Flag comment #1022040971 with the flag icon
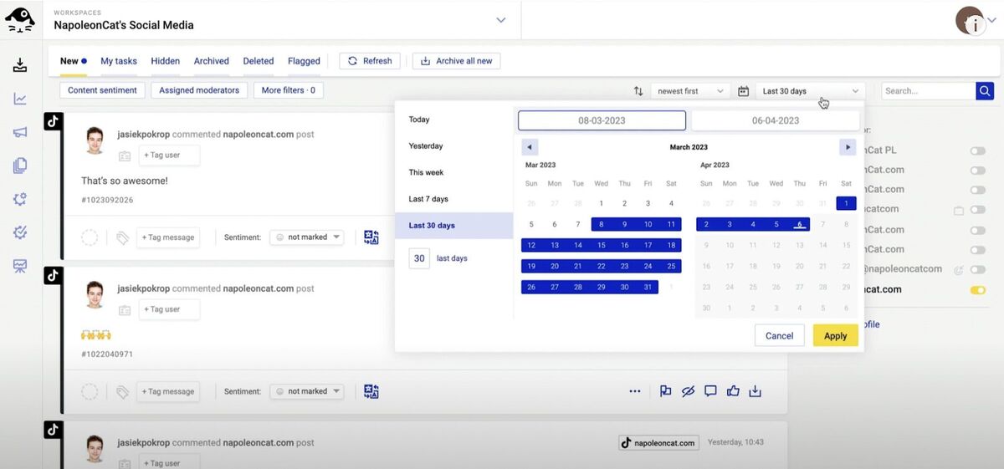The image size is (1004, 469). click(x=666, y=391)
